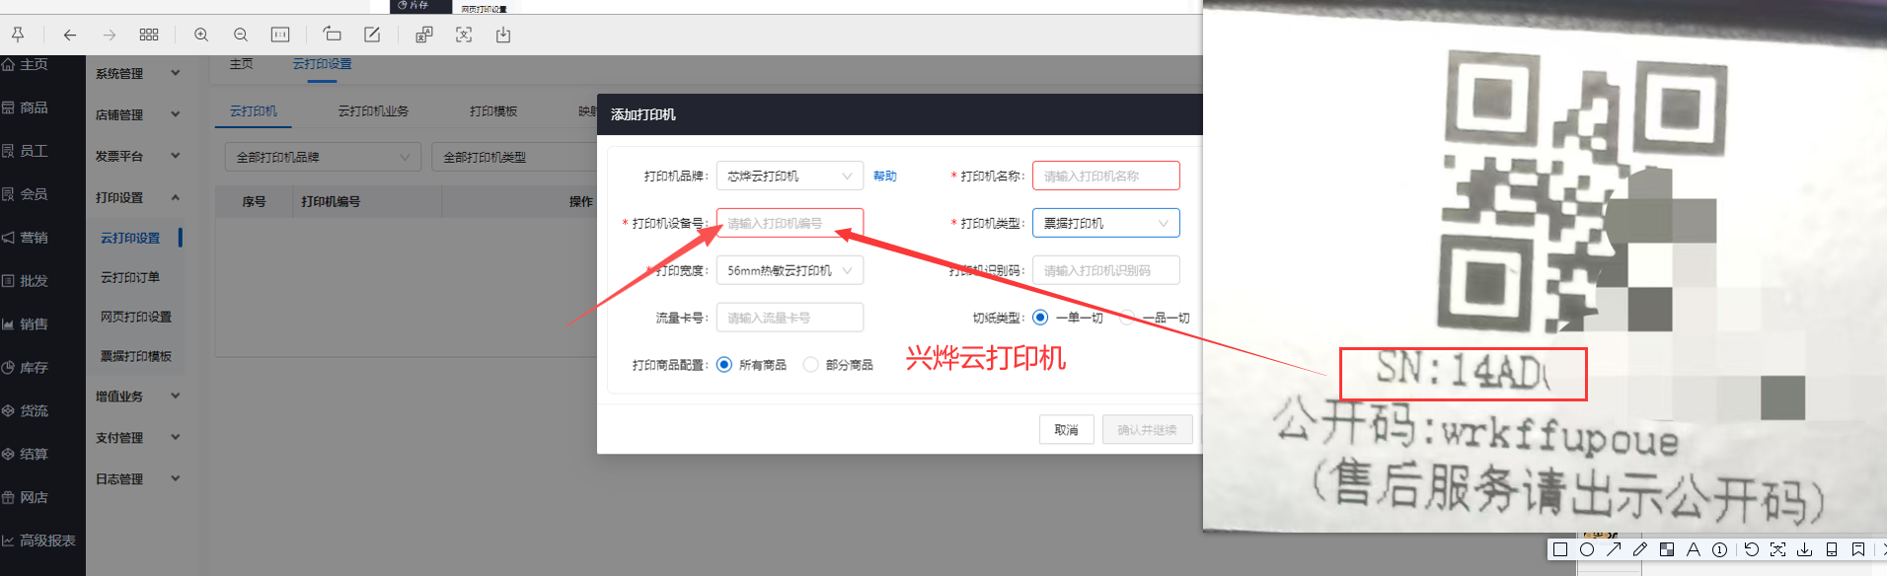Click the pin icon in the top toolbar
This screenshot has width=1887, height=576.
[x=18, y=35]
